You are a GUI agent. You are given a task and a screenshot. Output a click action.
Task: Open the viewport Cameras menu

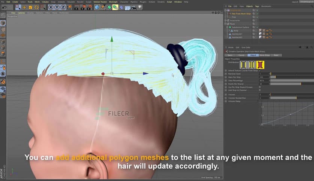coord(21,13)
